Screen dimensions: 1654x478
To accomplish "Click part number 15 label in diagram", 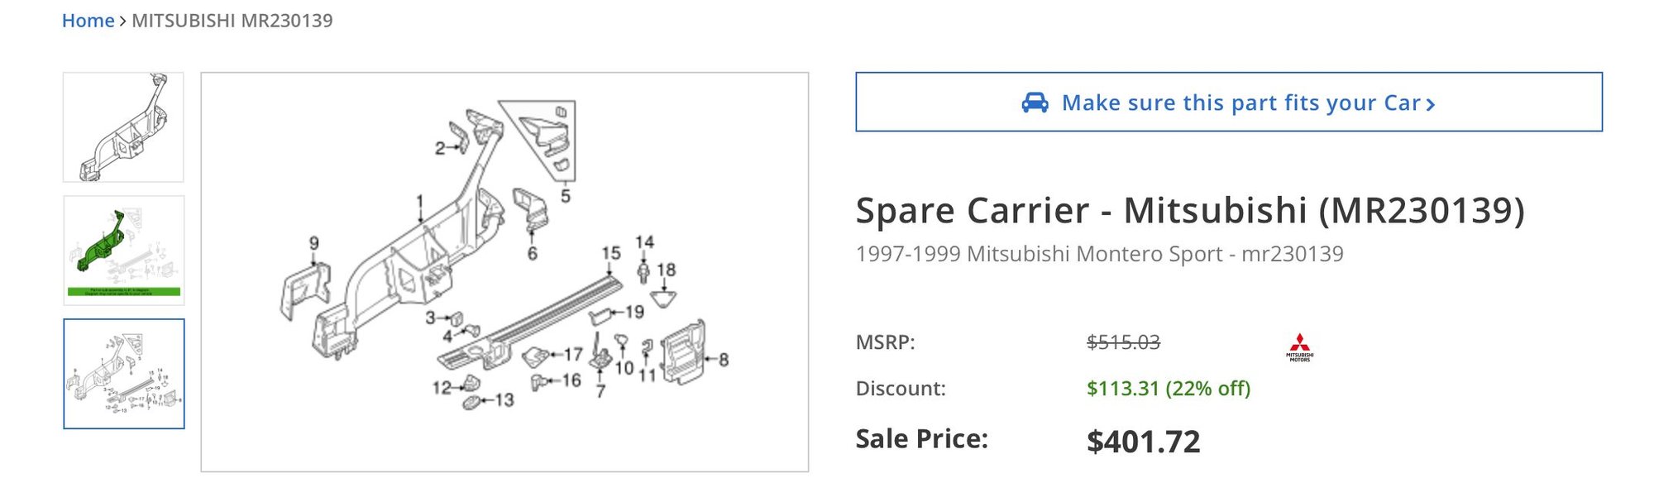I will click(x=610, y=253).
